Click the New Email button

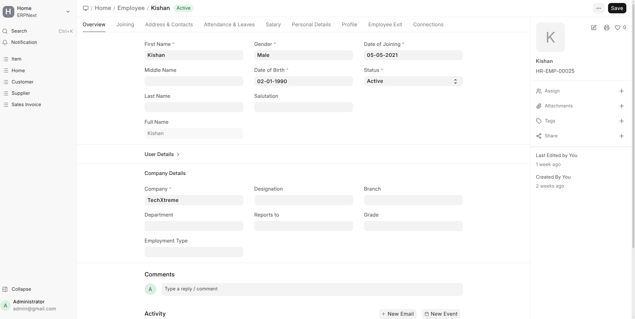(x=398, y=314)
